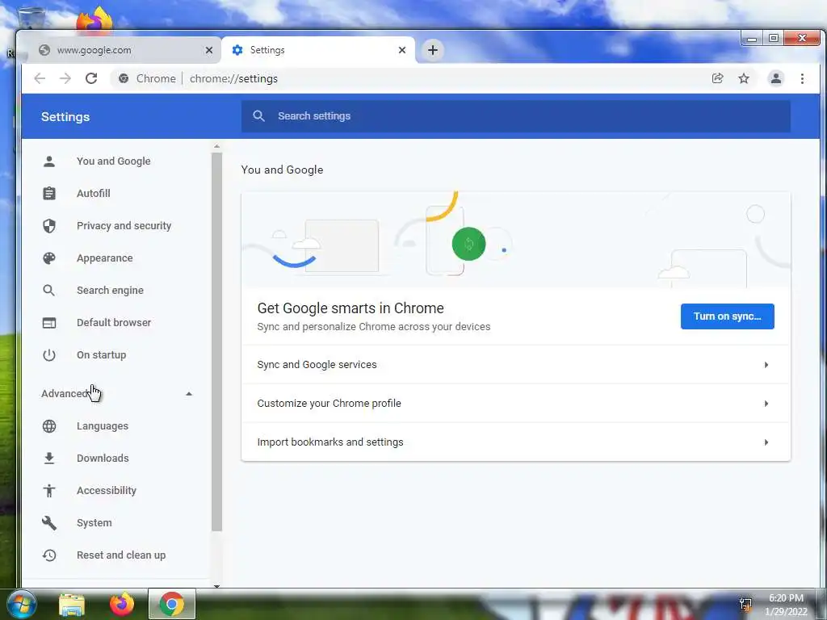Close the www.google.com tab
Image resolution: width=827 pixels, height=620 pixels.
point(209,50)
